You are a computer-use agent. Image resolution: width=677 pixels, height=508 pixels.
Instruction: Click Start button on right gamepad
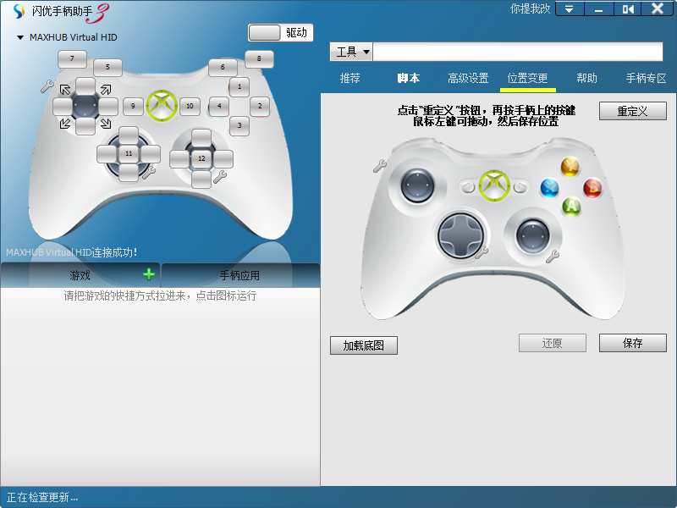(x=520, y=187)
